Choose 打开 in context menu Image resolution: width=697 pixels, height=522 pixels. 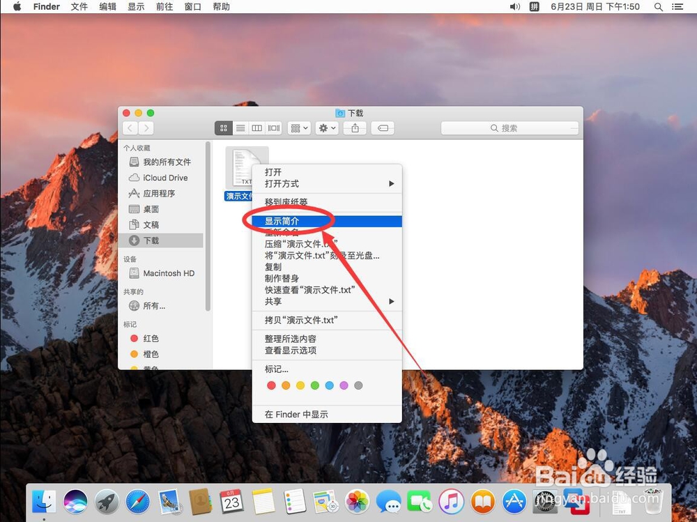pyautogui.click(x=327, y=172)
